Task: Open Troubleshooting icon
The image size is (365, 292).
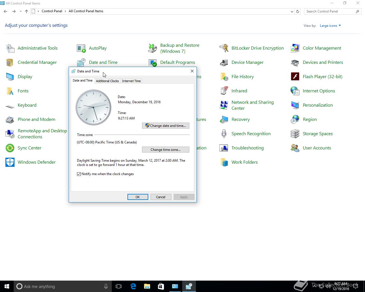Action: pyautogui.click(x=224, y=148)
